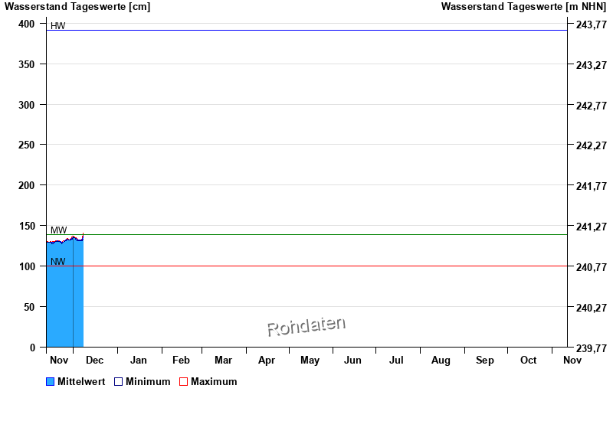The height and width of the screenshot is (421, 613).
Task: Click the 400 value on left axis
Action: (27, 24)
